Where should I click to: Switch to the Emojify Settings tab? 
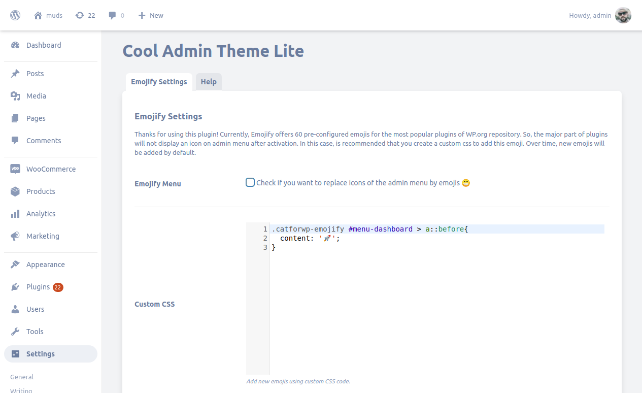click(x=159, y=82)
